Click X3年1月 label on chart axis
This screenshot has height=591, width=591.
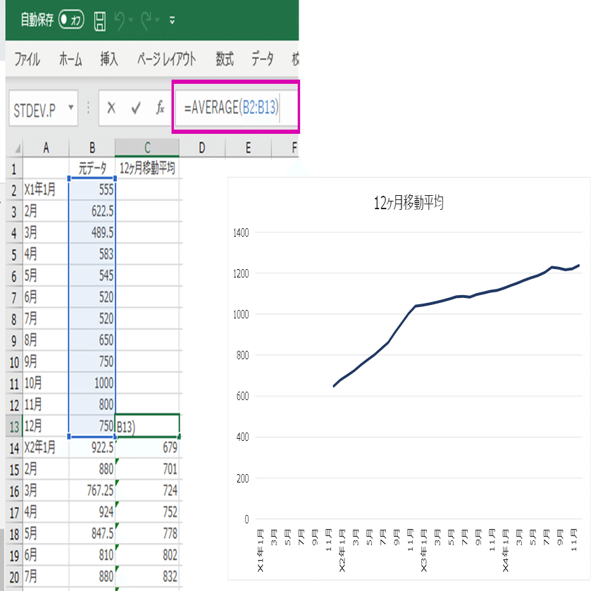pos(423,550)
